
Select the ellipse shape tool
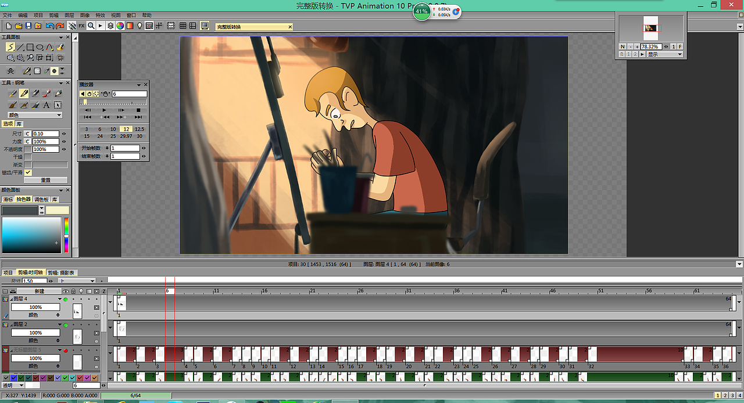point(40,47)
